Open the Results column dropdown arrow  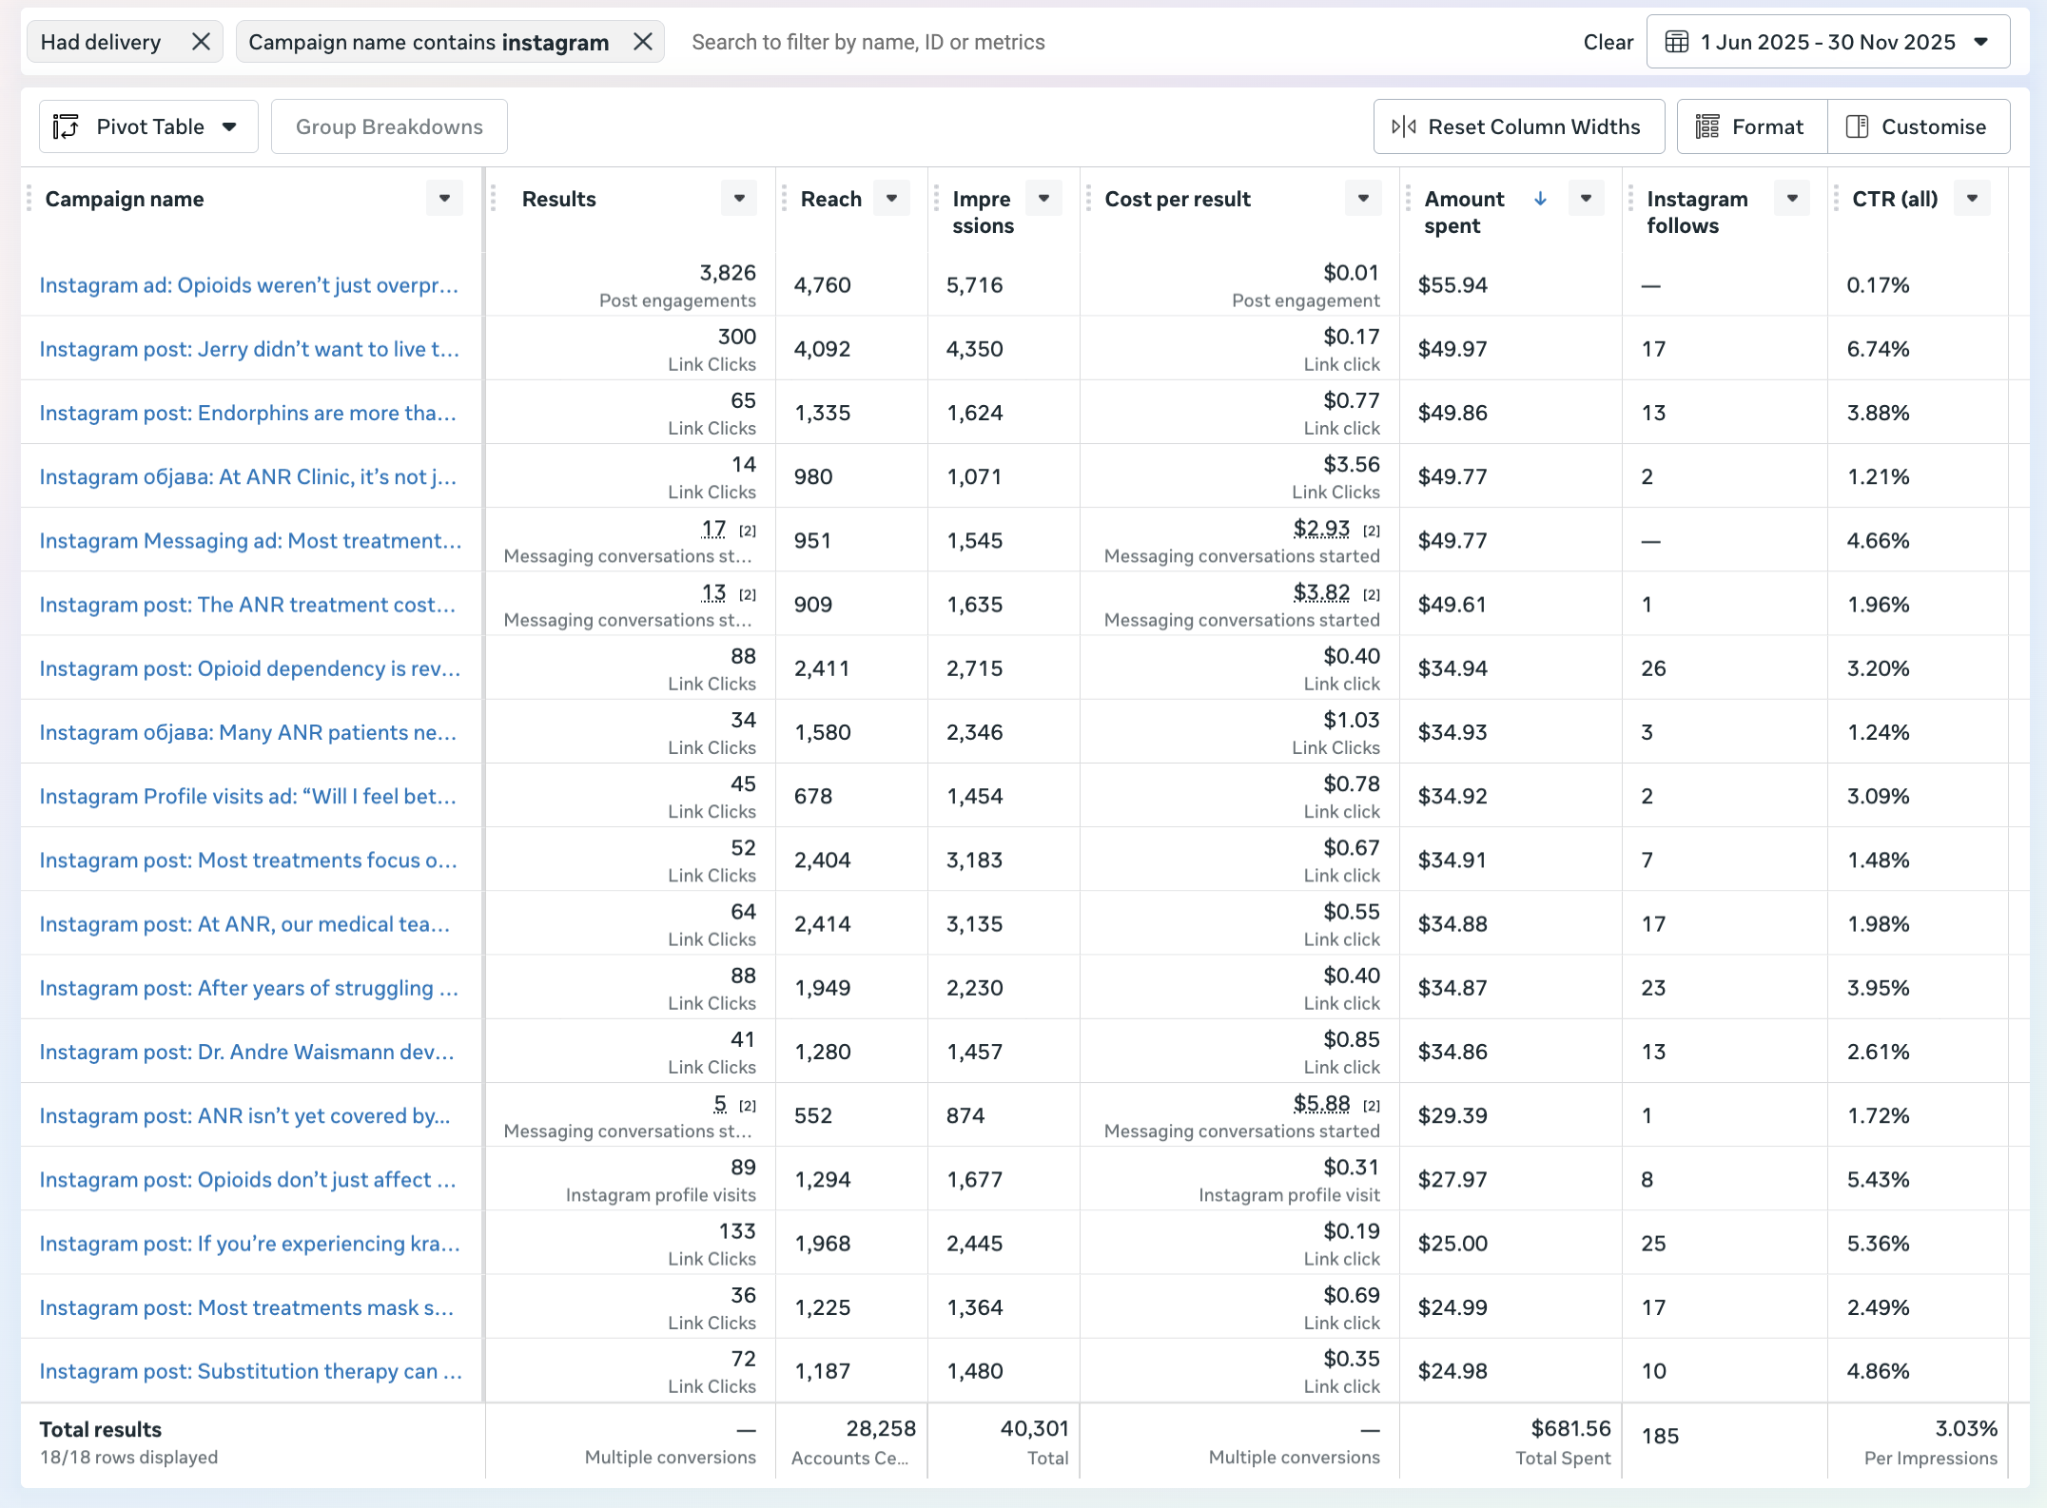[x=739, y=199]
